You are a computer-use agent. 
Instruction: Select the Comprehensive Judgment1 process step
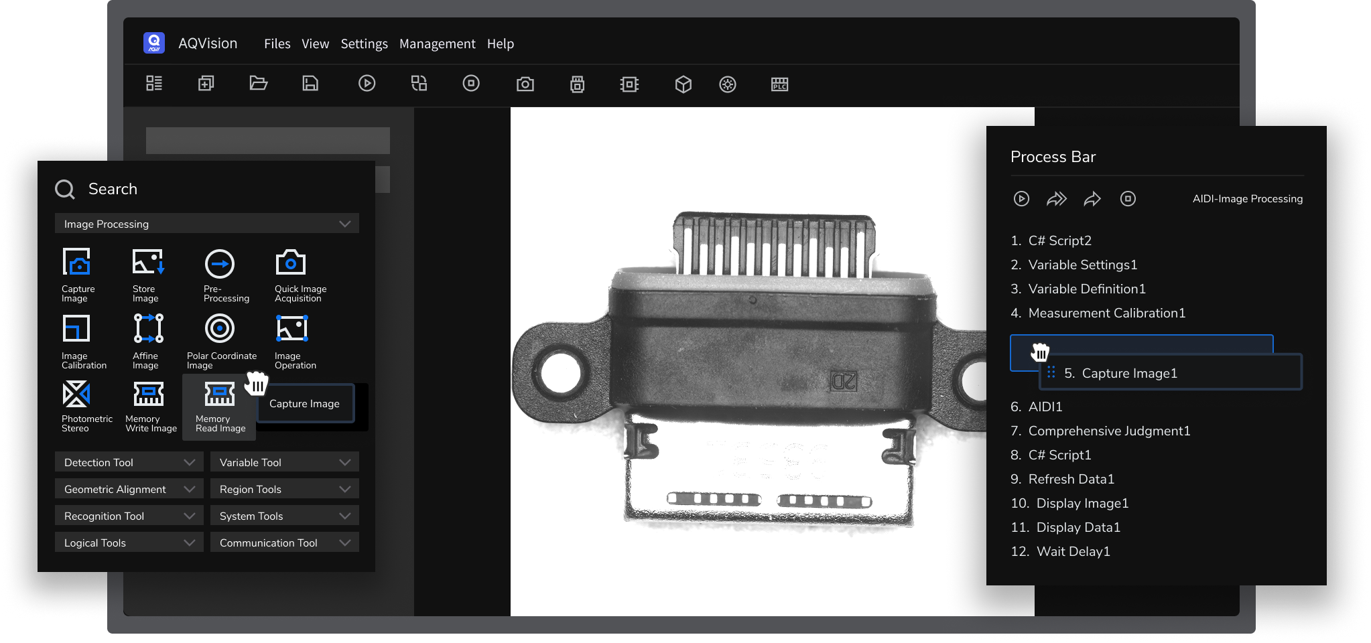[1108, 431]
